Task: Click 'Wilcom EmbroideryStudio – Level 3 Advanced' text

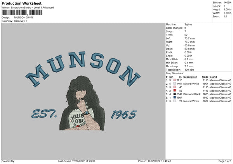Action: click(x=28, y=8)
